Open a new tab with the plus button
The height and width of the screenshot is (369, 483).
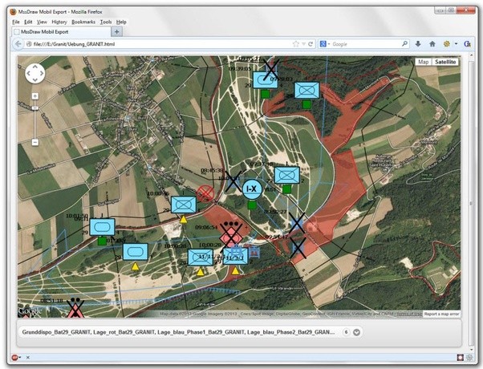coord(117,31)
